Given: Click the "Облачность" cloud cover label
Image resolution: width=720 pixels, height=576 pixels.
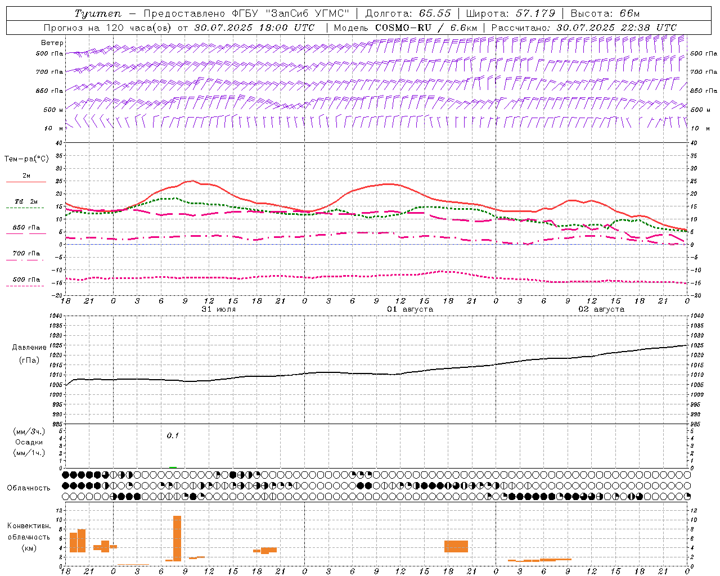Looking at the screenshot, I should pyautogui.click(x=29, y=488).
